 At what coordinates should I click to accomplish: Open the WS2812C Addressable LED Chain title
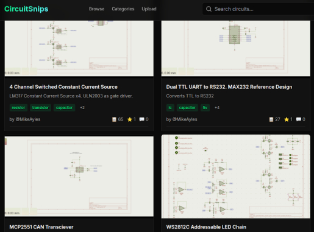click(206, 227)
